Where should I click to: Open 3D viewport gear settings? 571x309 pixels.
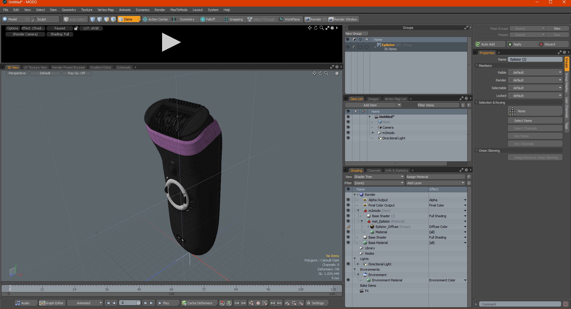coord(337,73)
